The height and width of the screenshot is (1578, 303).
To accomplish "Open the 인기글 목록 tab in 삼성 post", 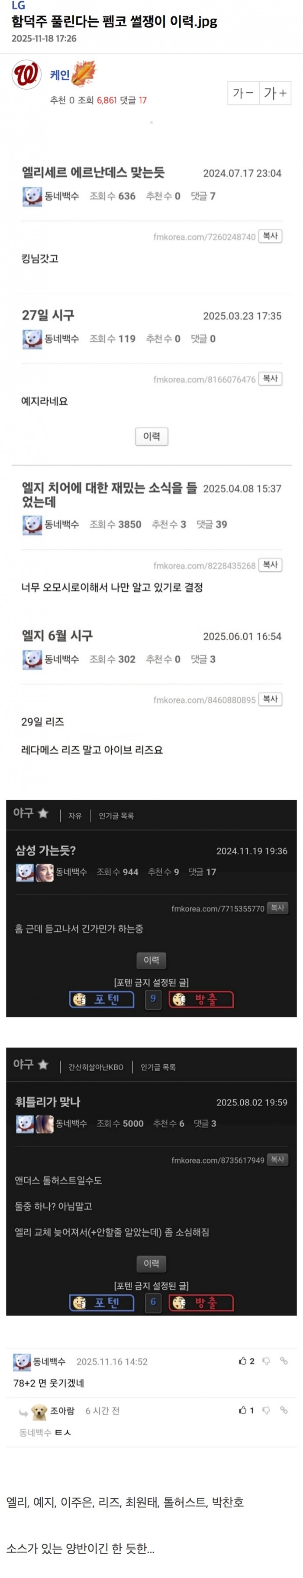I will 116,815.
